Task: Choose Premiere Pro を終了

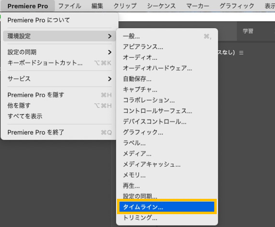Action: pos(59,133)
